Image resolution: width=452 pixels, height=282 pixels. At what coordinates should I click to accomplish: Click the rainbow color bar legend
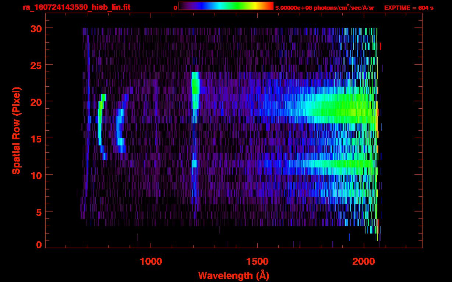[226, 6]
